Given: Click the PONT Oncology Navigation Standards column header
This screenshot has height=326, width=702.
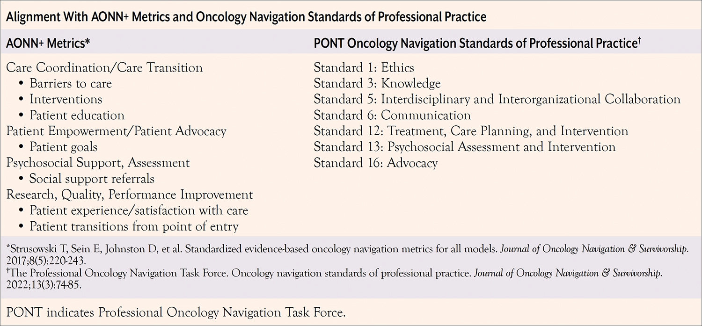Looking at the screenshot, I should pos(477,43).
